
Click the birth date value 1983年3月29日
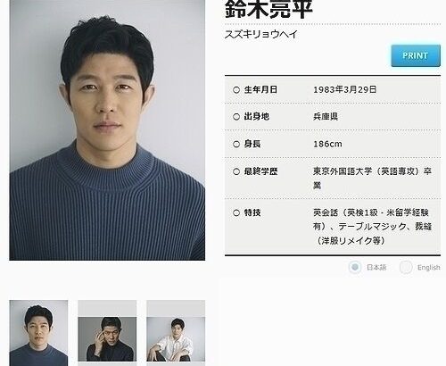point(345,89)
